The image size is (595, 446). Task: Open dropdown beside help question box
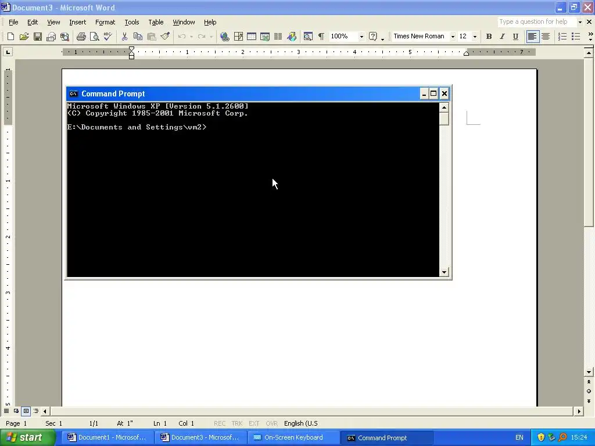pyautogui.click(x=580, y=22)
